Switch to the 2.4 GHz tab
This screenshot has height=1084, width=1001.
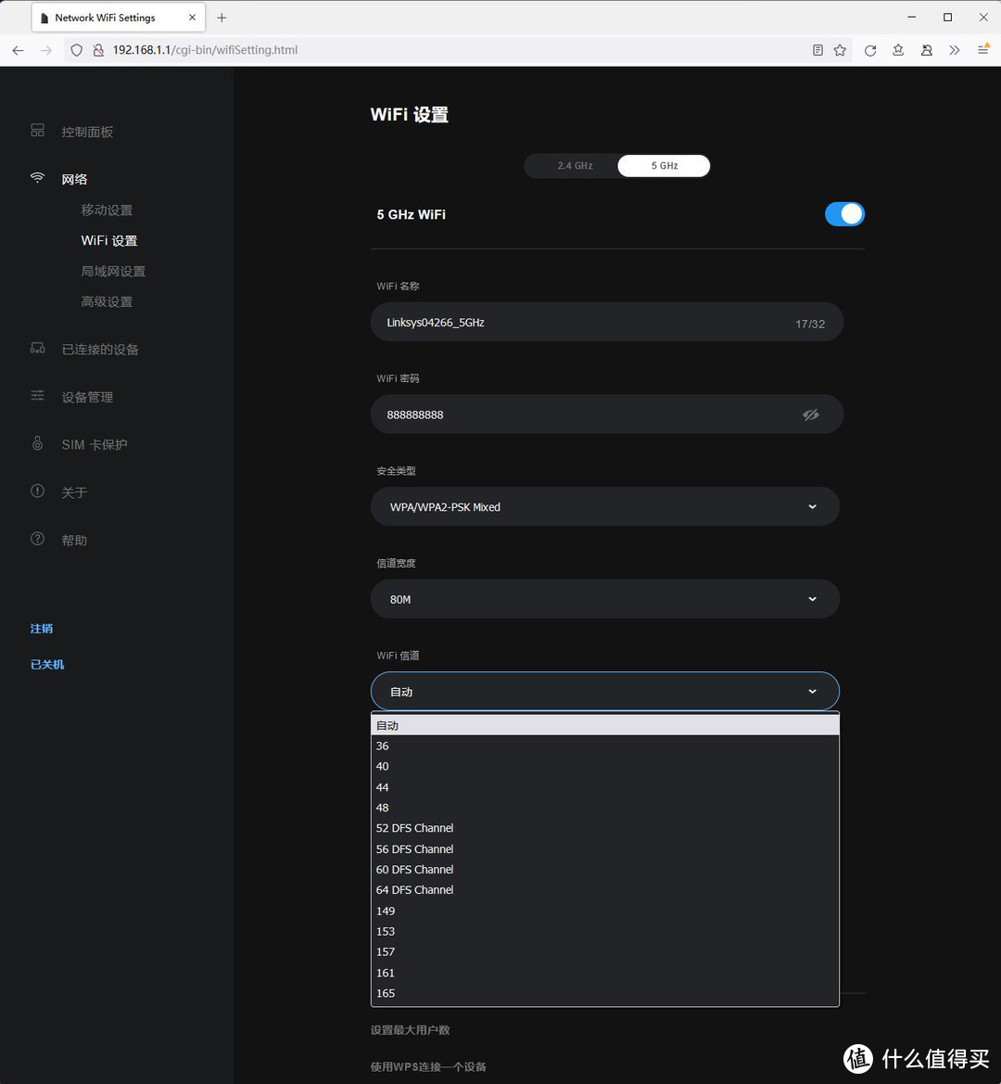pos(575,166)
